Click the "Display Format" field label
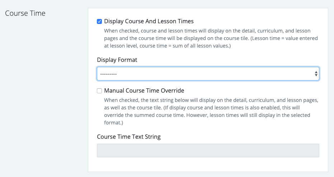The width and height of the screenshot is (334, 177). pos(117,60)
